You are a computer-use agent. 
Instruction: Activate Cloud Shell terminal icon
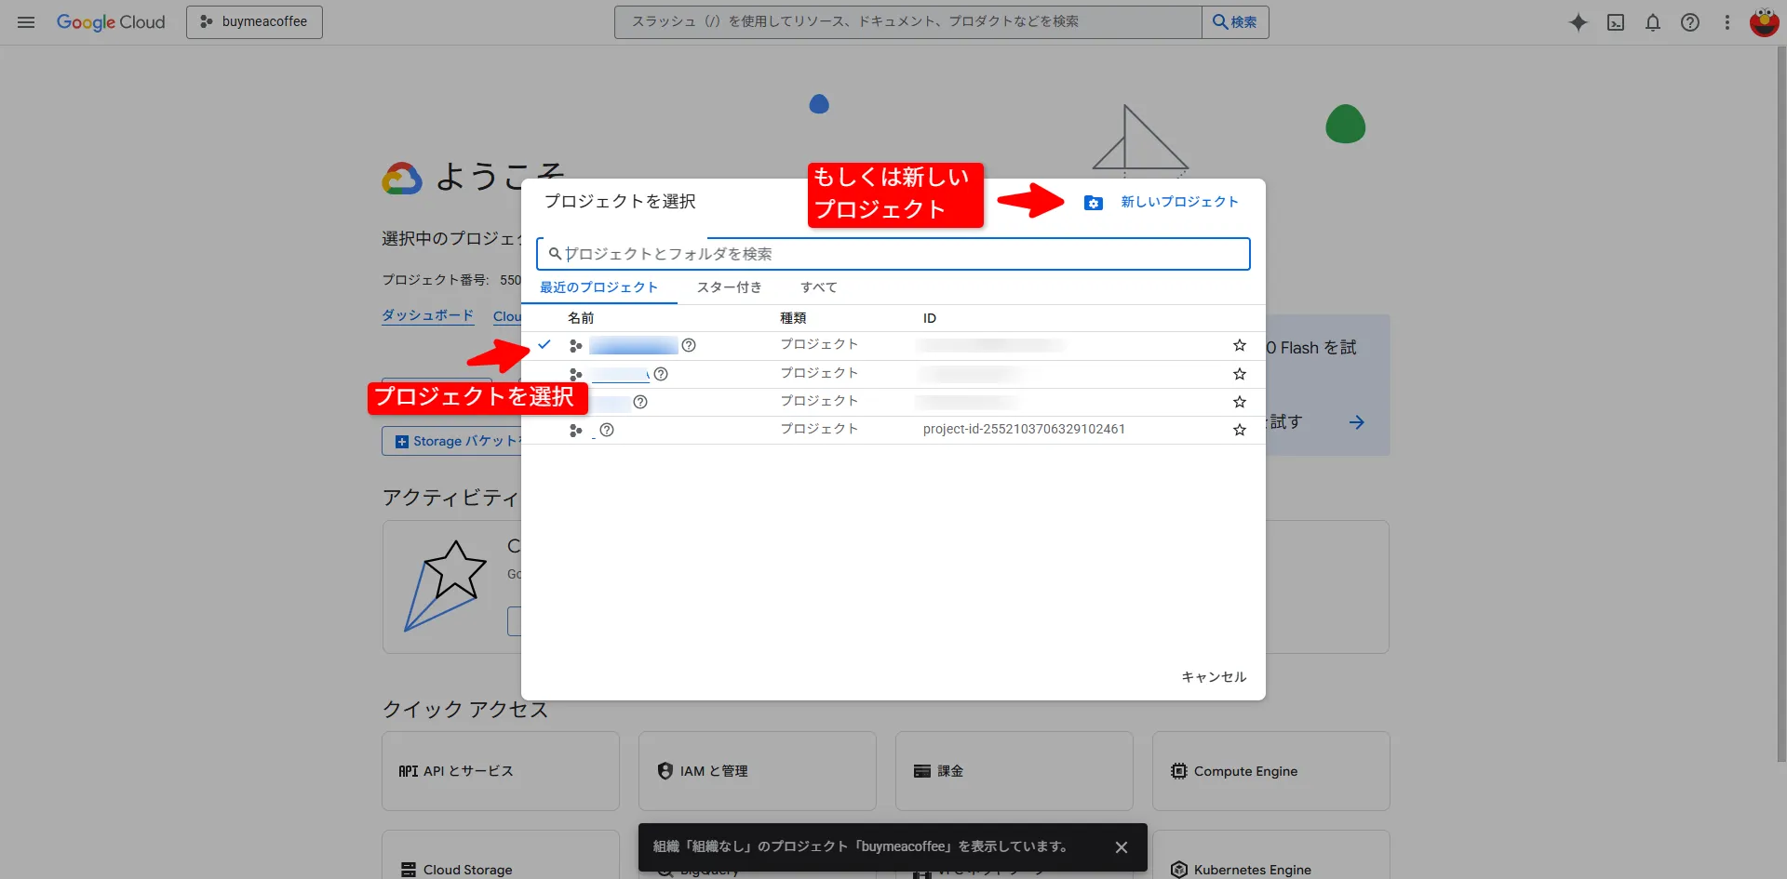(x=1616, y=22)
